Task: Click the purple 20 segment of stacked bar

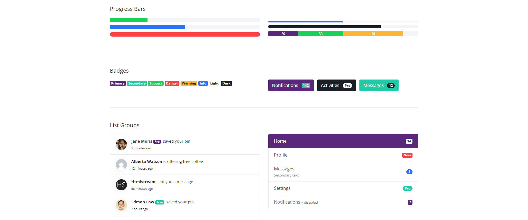Action: click(283, 34)
